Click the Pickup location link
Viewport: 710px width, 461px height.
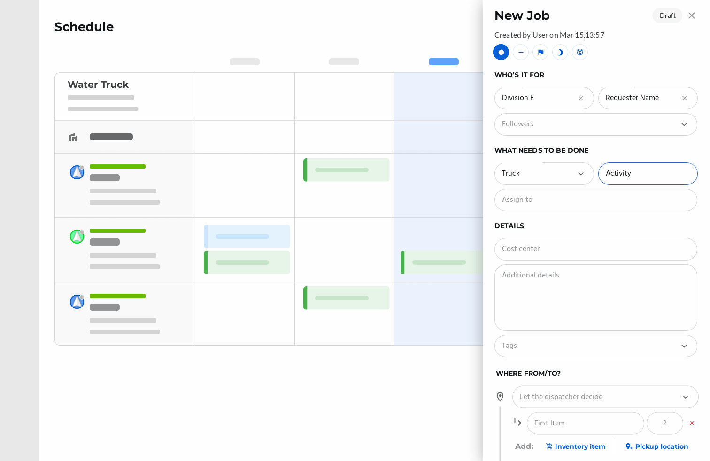pyautogui.click(x=657, y=446)
